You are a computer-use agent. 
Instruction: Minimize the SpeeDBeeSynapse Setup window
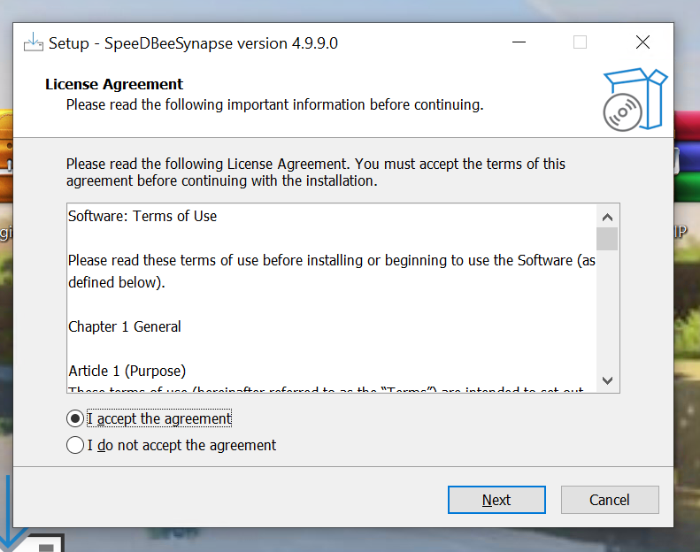(518, 42)
